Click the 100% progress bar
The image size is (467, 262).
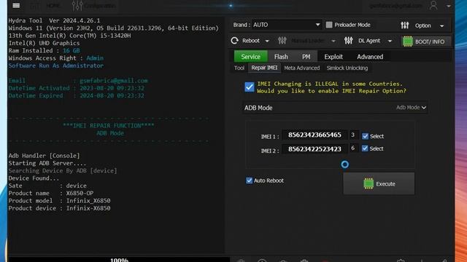[119, 260]
